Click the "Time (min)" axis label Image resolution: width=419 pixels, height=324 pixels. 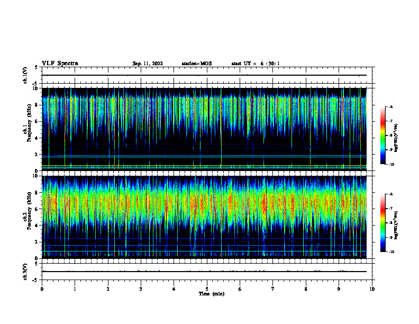tap(212, 294)
